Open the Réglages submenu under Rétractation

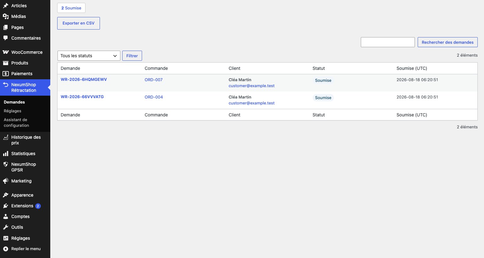click(x=13, y=111)
